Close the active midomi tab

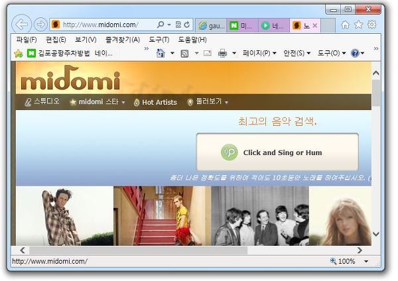tap(314, 25)
